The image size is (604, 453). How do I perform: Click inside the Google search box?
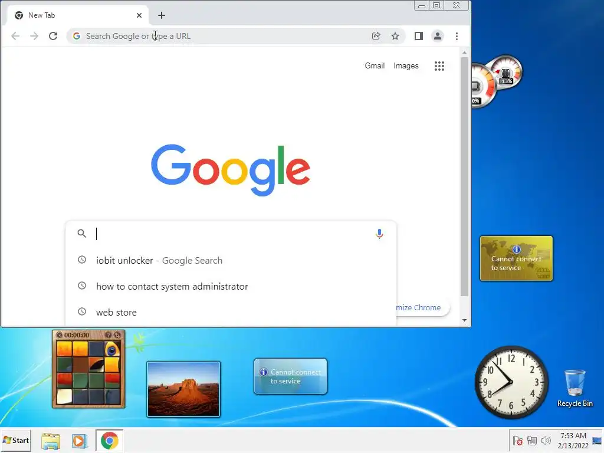click(x=231, y=234)
